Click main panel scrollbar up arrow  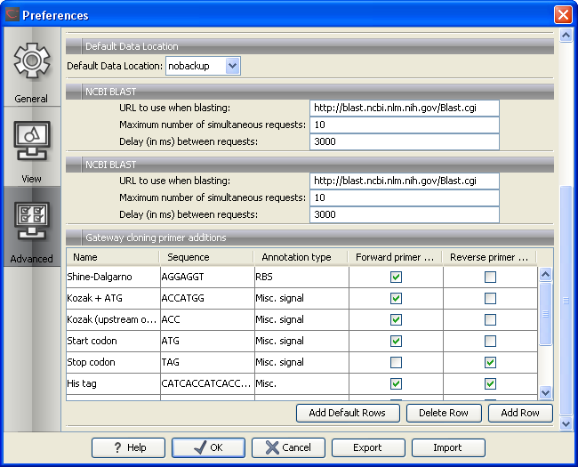tap(566, 36)
